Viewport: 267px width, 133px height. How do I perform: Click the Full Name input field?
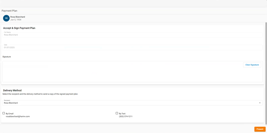click(132, 35)
